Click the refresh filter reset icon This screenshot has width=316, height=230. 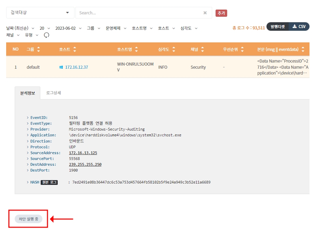[x=47, y=35]
